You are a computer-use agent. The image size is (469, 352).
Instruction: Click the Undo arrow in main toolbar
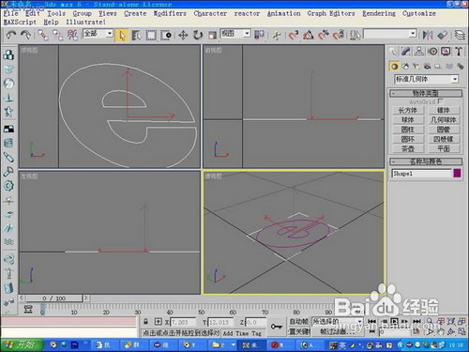click(x=11, y=35)
